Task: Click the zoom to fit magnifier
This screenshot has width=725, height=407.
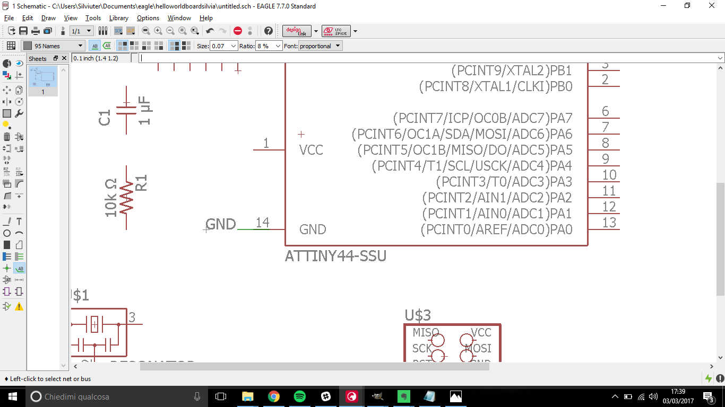Action: 145,31
